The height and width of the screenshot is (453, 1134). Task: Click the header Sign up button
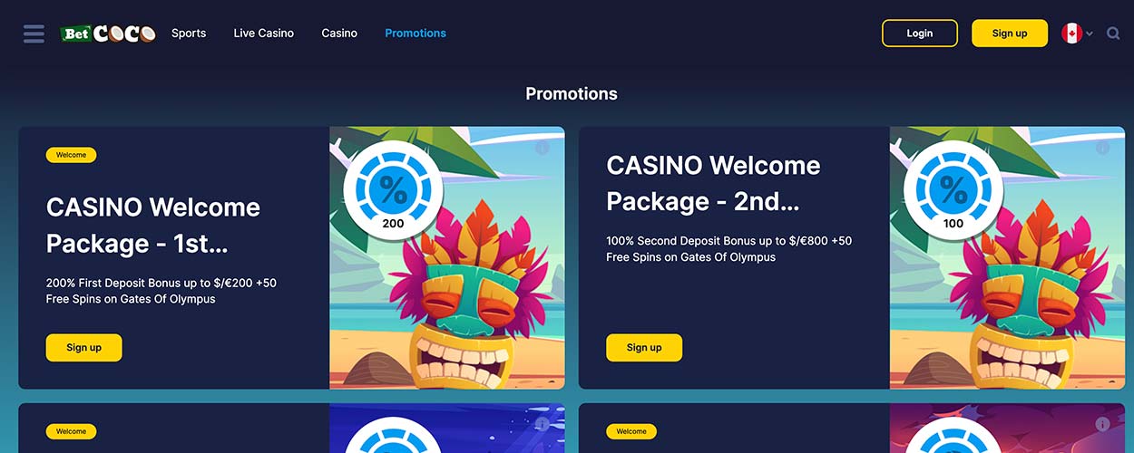pyautogui.click(x=1010, y=34)
